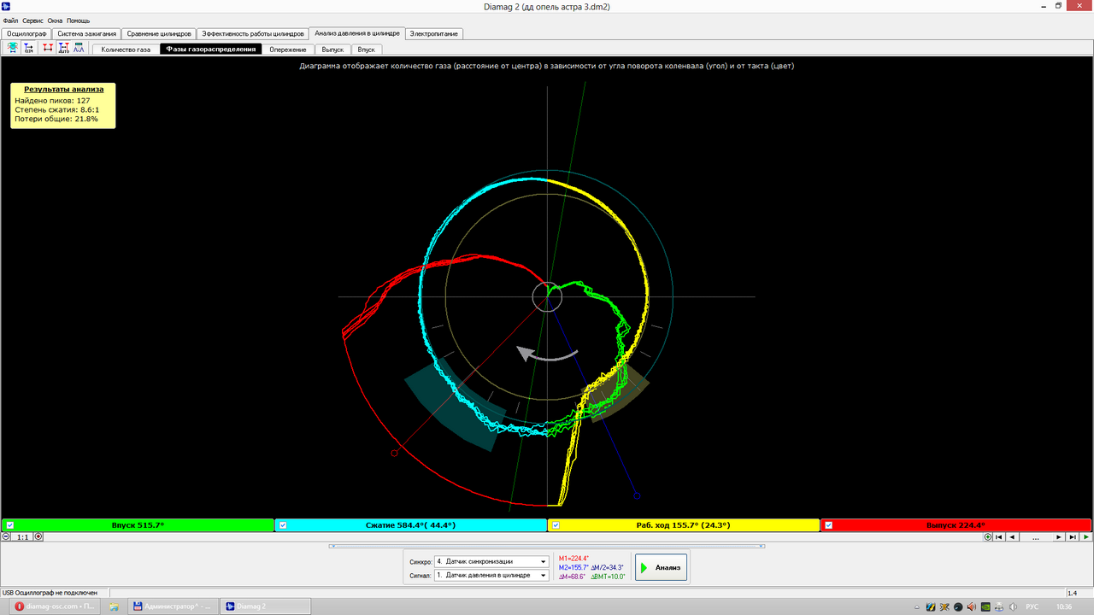Open the Впуск subtab
The width and height of the screenshot is (1094, 615).
pos(366,50)
